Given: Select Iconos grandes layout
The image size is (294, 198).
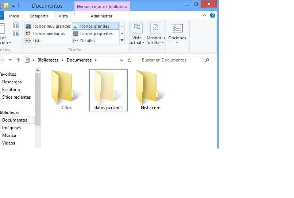Looking at the screenshot, I should (95, 26).
